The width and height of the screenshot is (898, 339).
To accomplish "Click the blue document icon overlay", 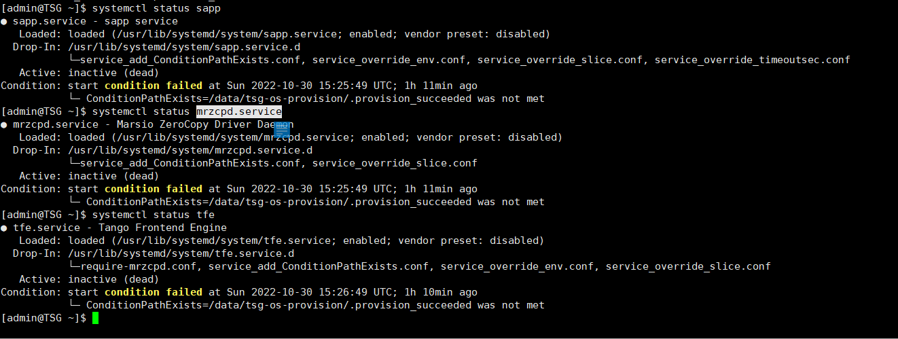I will pyautogui.click(x=283, y=129).
